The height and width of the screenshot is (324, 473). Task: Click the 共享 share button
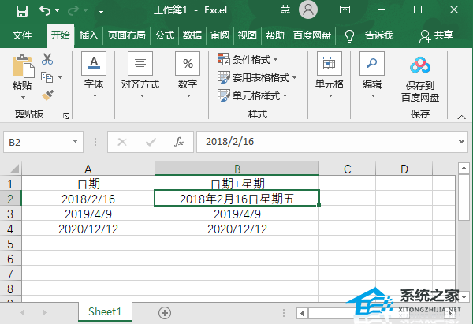[x=437, y=35]
